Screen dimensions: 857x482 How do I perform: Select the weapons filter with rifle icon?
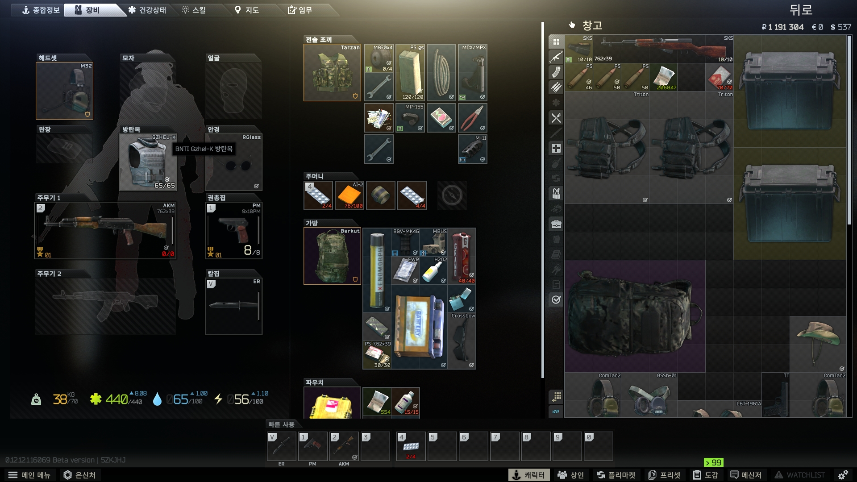tap(556, 57)
